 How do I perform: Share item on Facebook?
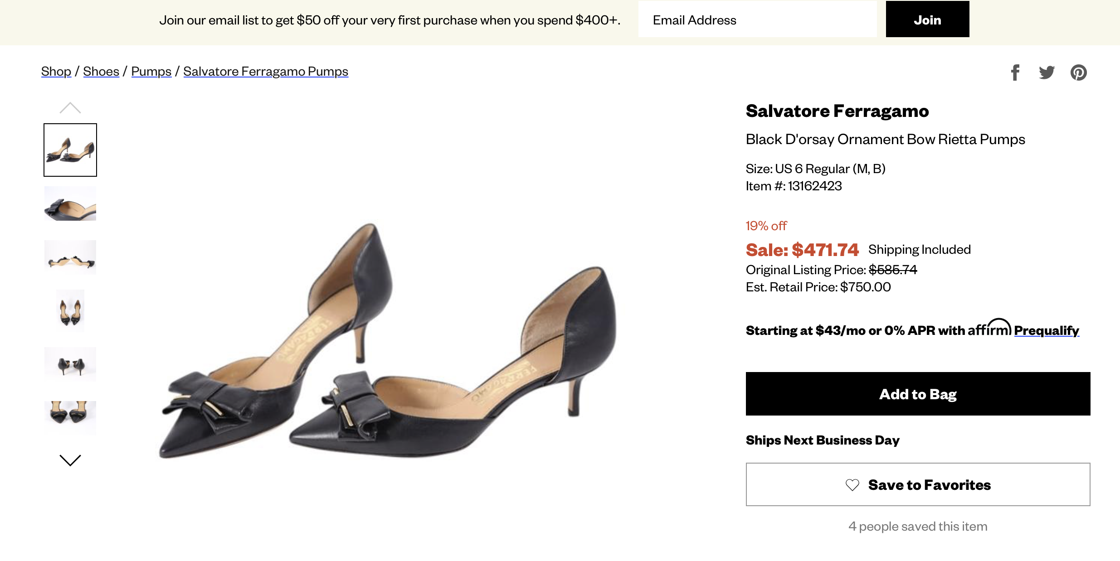[1015, 73]
